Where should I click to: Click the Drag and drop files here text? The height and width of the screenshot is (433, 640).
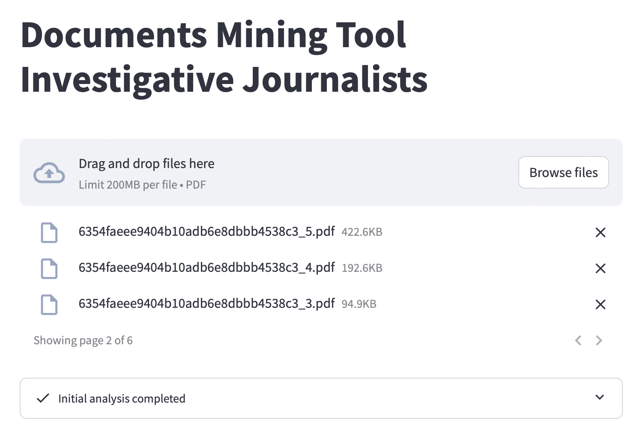click(147, 164)
